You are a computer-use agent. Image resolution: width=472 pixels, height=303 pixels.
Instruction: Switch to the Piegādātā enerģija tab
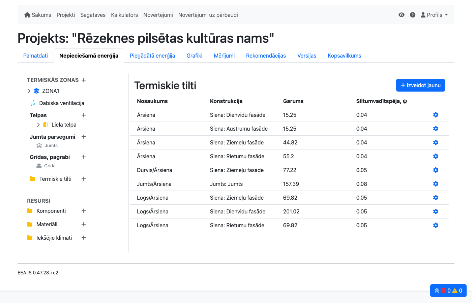click(152, 56)
